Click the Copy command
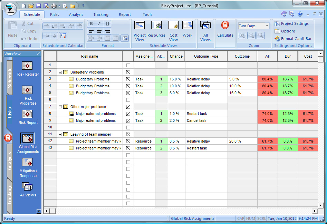 pyautogui.click(x=29, y=31)
